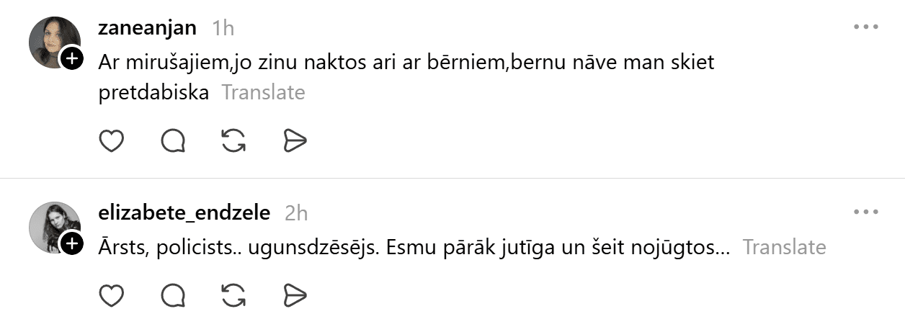Viewport: 905px width, 332px height.
Task: View elizabete_endzele's profile picture
Action: (52, 225)
